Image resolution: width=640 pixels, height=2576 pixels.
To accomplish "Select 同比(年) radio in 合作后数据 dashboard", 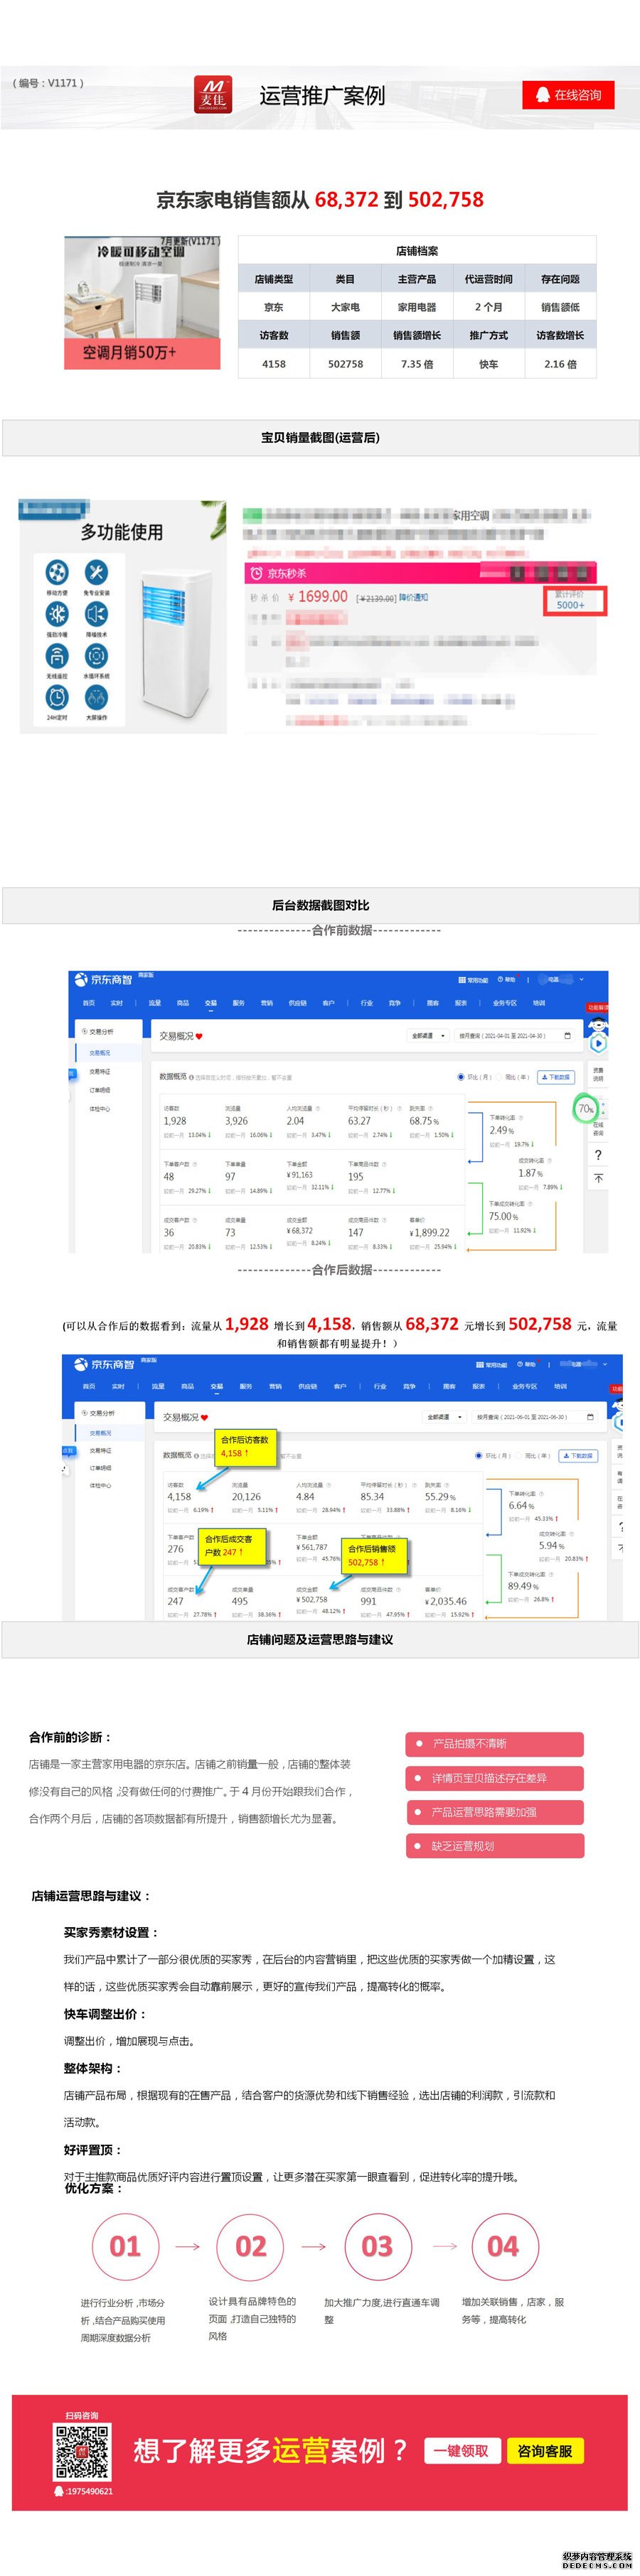I will [518, 1456].
